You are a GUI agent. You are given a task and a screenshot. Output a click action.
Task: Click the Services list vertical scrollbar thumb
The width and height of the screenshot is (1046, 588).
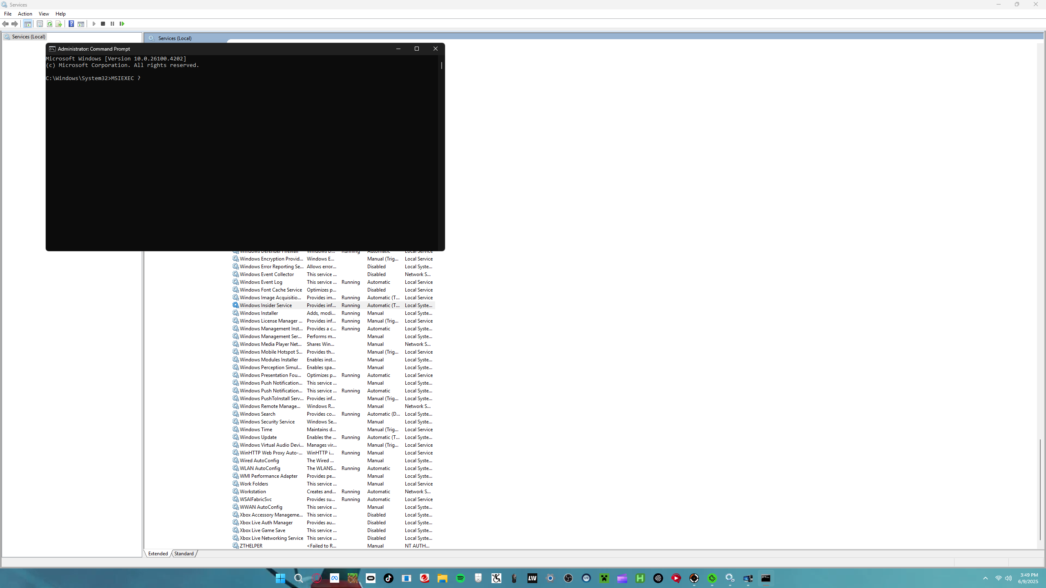pos(1040,489)
